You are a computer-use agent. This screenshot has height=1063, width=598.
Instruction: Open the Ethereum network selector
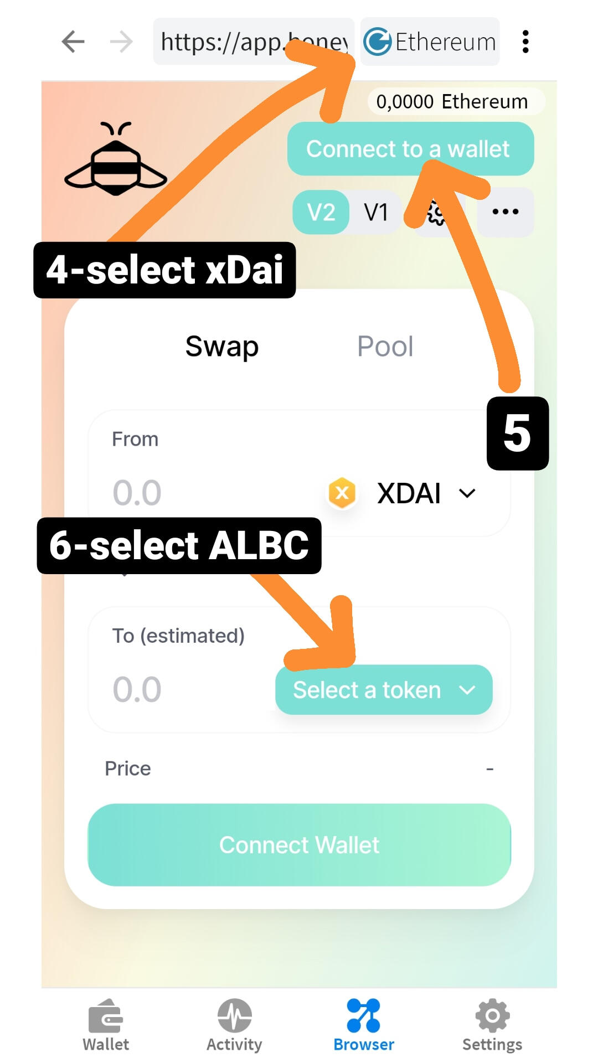click(430, 42)
